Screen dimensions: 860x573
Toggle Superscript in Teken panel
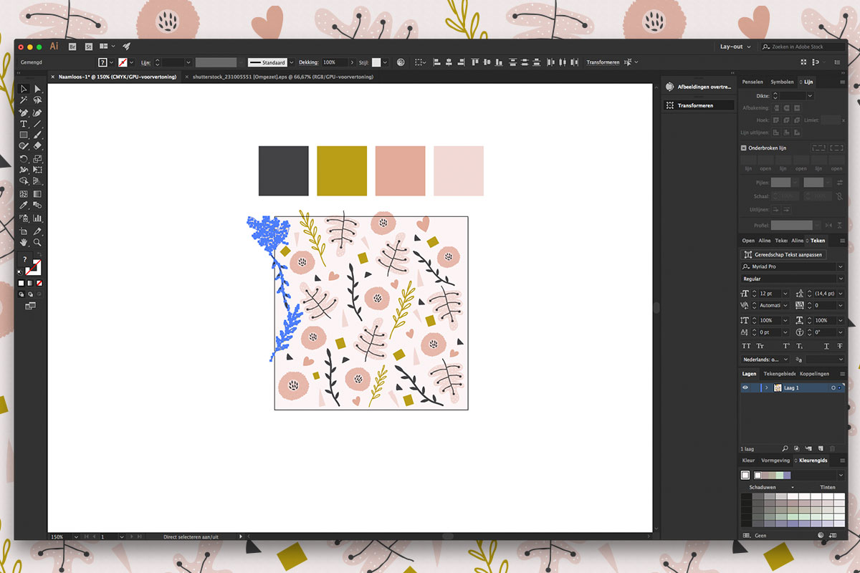pos(786,346)
